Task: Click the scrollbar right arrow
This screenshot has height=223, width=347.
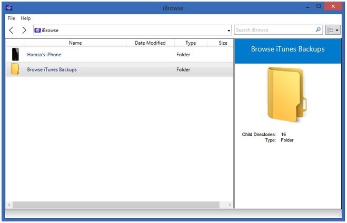Action: point(230,205)
